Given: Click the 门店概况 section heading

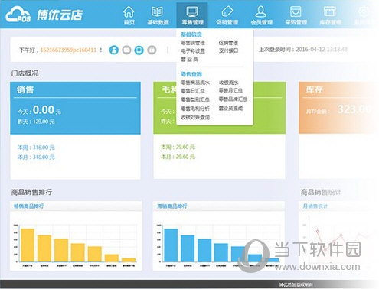Looking at the screenshot, I should pos(25,73).
